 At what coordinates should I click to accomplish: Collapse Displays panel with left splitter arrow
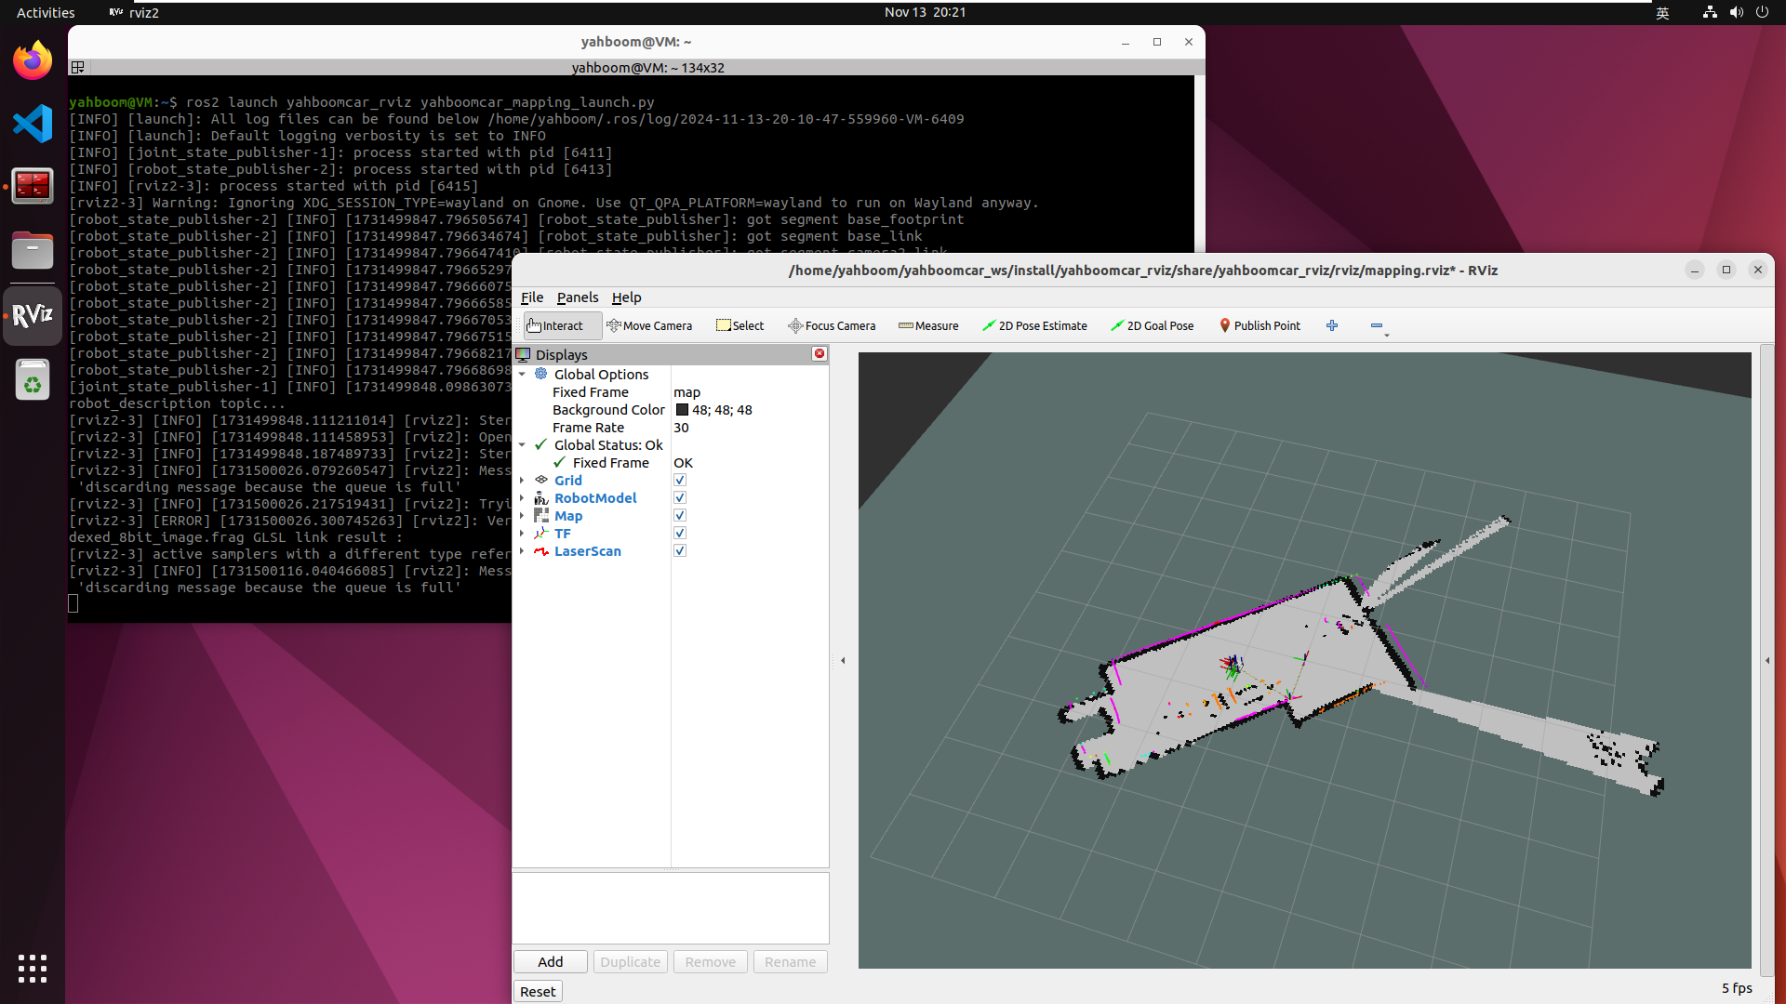point(843,660)
